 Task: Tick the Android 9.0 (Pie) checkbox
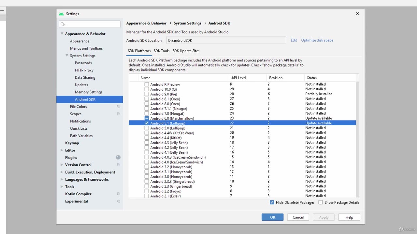(147, 94)
